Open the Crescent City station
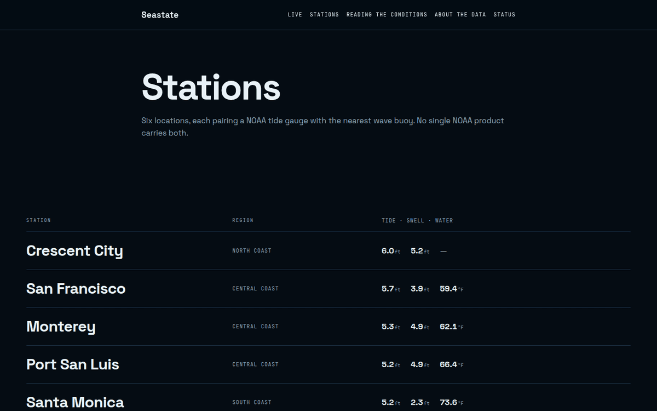 click(x=74, y=251)
